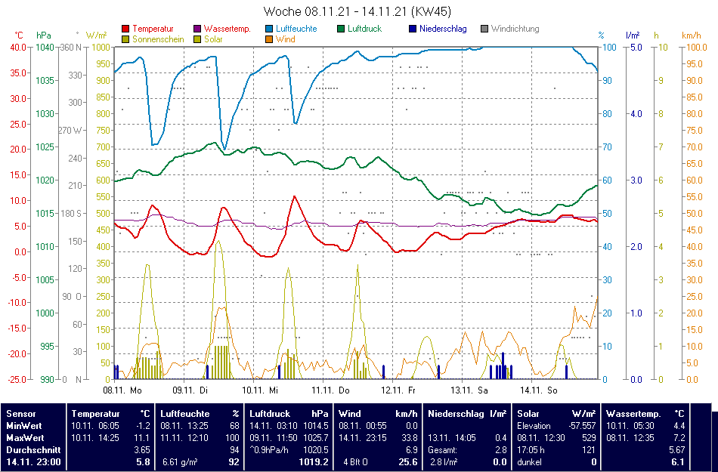The height and width of the screenshot is (472, 718).
Task: Click the absolute humidity value 6.61 g/m³
Action: point(180,462)
